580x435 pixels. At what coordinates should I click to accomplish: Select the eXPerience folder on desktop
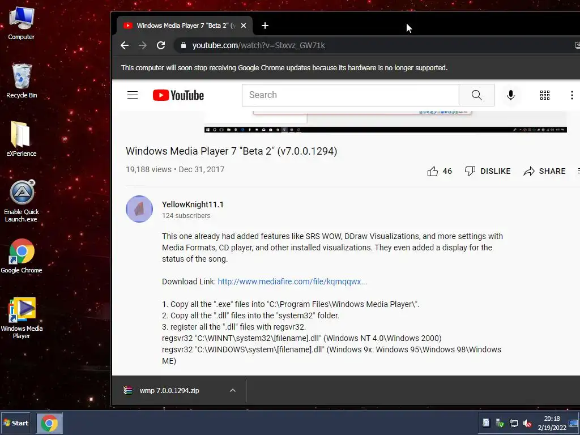[21, 139]
